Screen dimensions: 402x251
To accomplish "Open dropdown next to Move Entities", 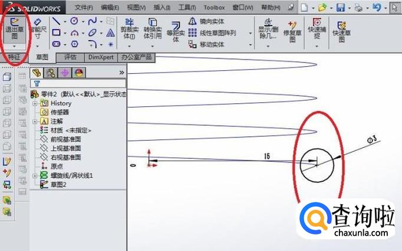I will 251,45.
